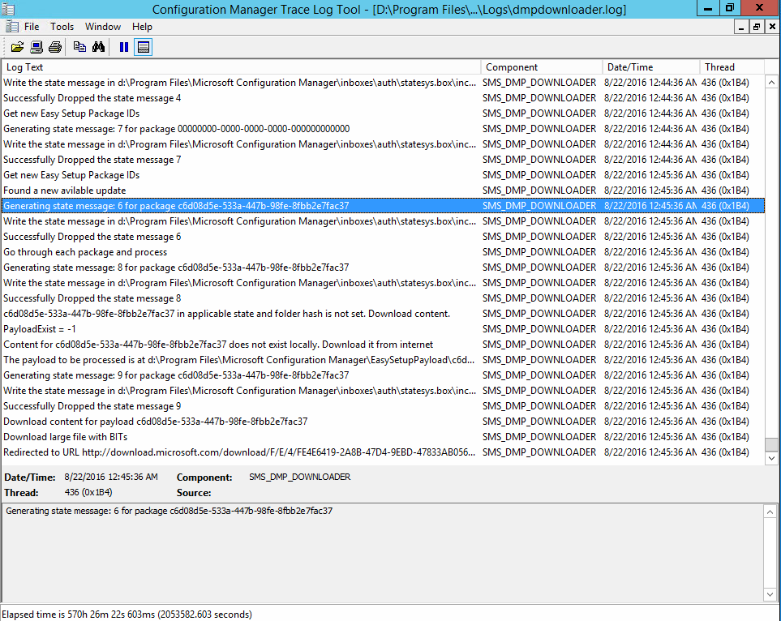Viewport: 781px width, 621px height.
Task: Click the log list scrollbar thumb
Action: 771,444
